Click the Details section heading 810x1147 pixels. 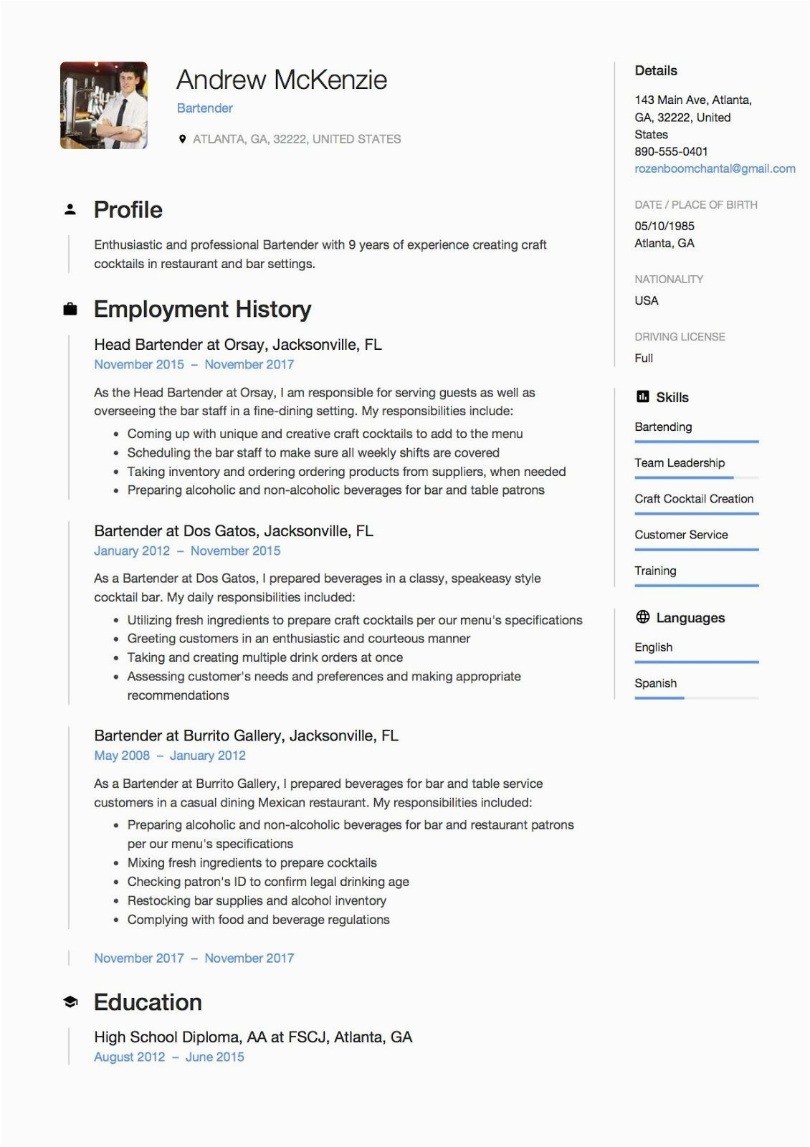coord(656,71)
